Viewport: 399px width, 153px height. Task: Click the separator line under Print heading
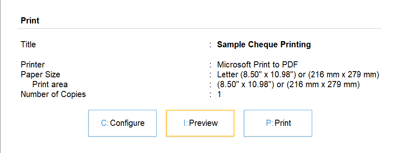(x=200, y=29)
